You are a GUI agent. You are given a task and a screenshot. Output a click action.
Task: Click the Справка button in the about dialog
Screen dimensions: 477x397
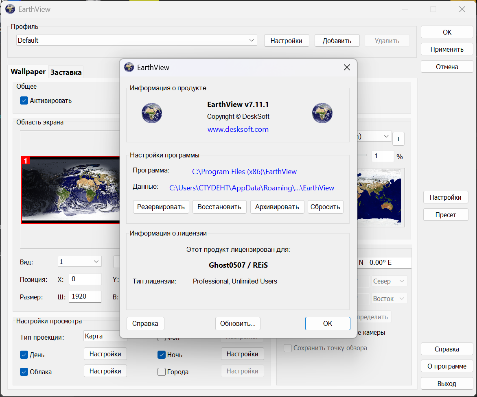click(145, 323)
